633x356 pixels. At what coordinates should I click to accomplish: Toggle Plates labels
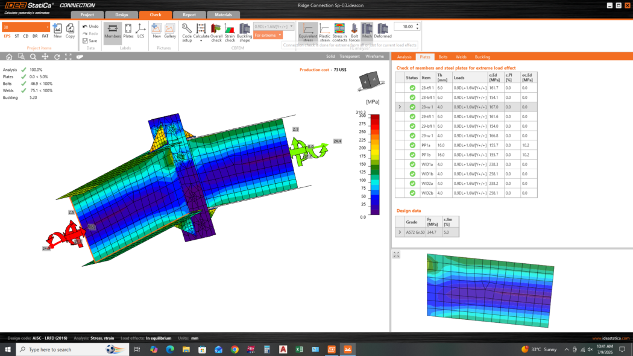click(x=128, y=31)
